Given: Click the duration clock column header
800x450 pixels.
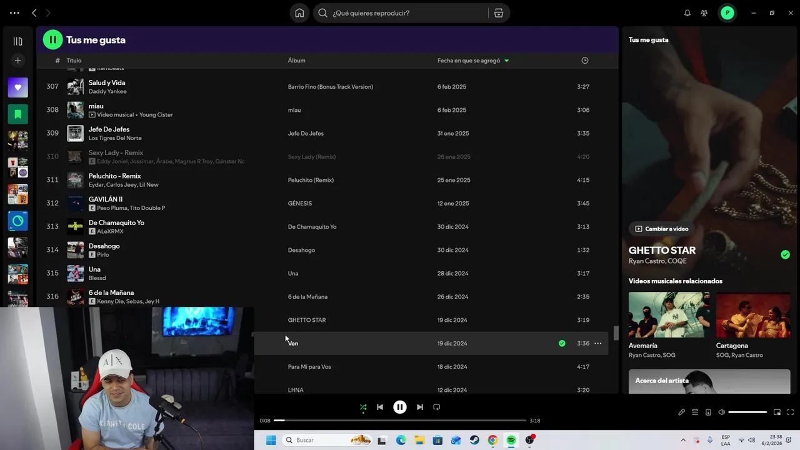Looking at the screenshot, I should (585, 61).
